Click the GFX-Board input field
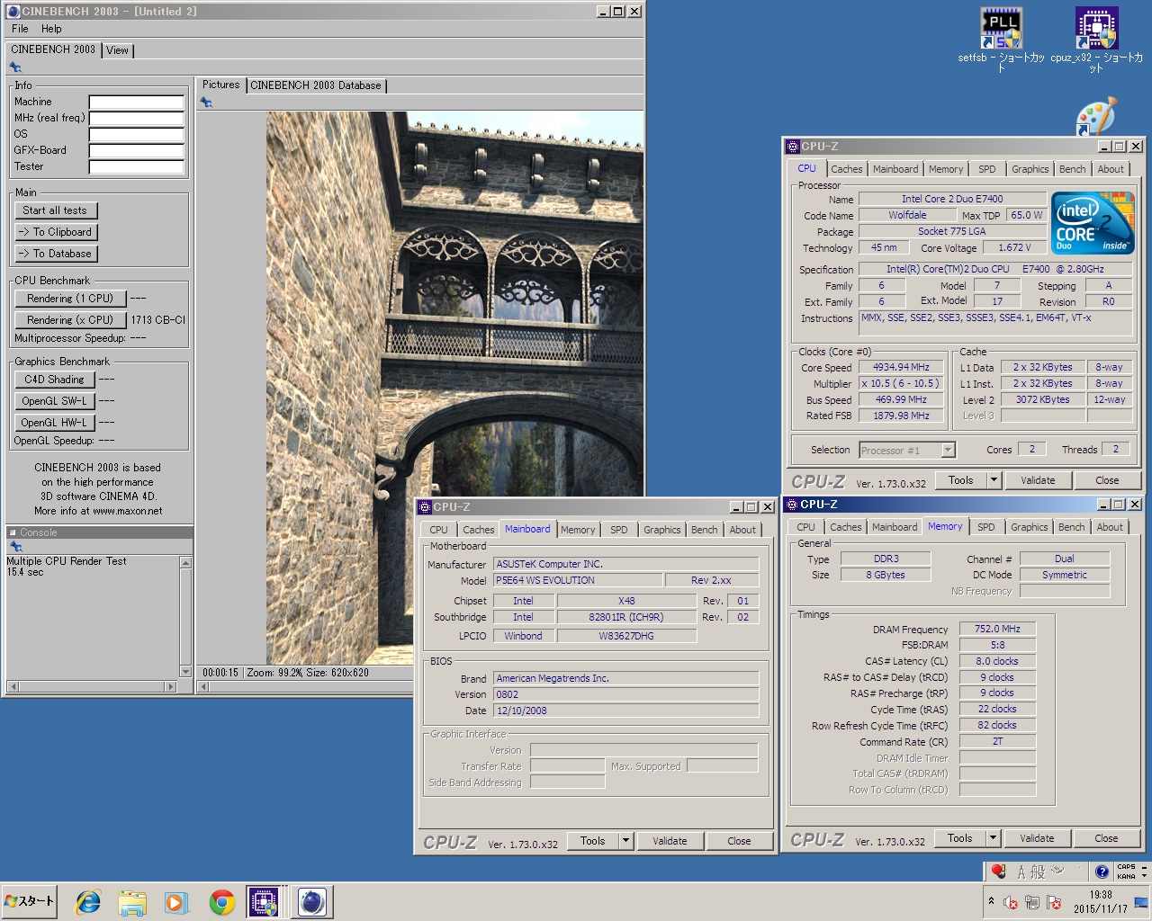The width and height of the screenshot is (1152, 921). (x=137, y=151)
